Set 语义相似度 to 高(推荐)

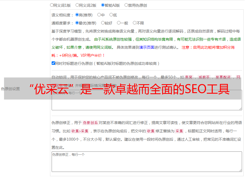pos(77,15)
